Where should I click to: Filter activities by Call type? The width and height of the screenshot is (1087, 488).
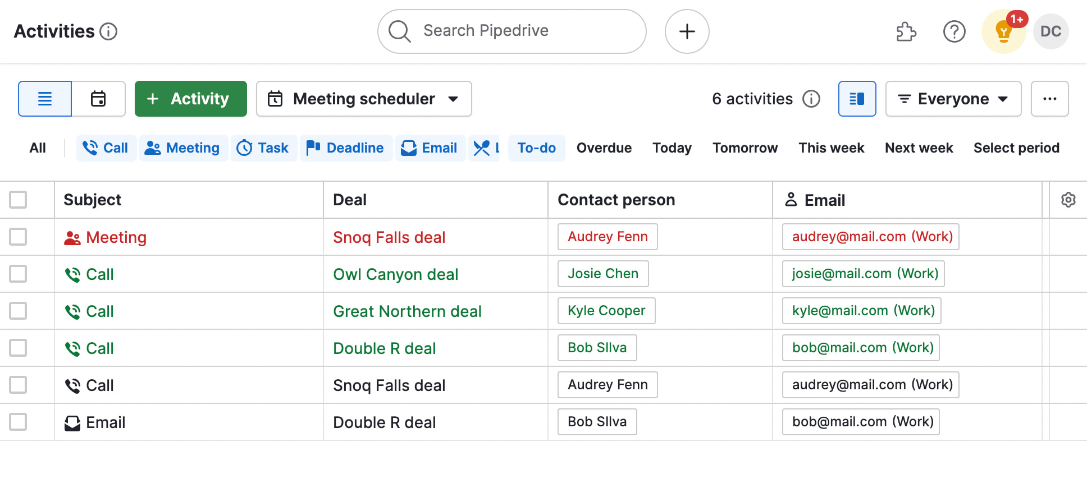[x=106, y=148]
